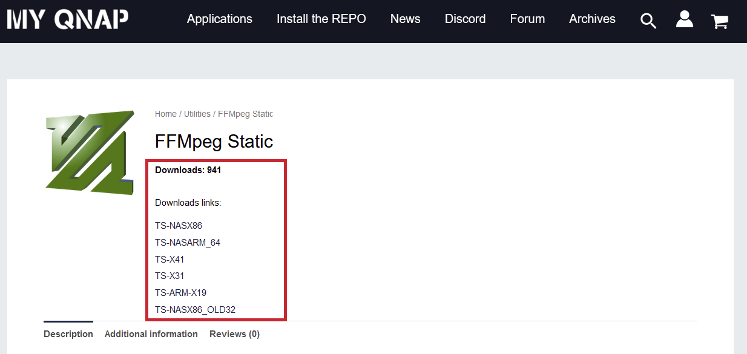The height and width of the screenshot is (354, 747).
Task: Select FFMpeg Static breadcrumb text
Action: pos(246,114)
